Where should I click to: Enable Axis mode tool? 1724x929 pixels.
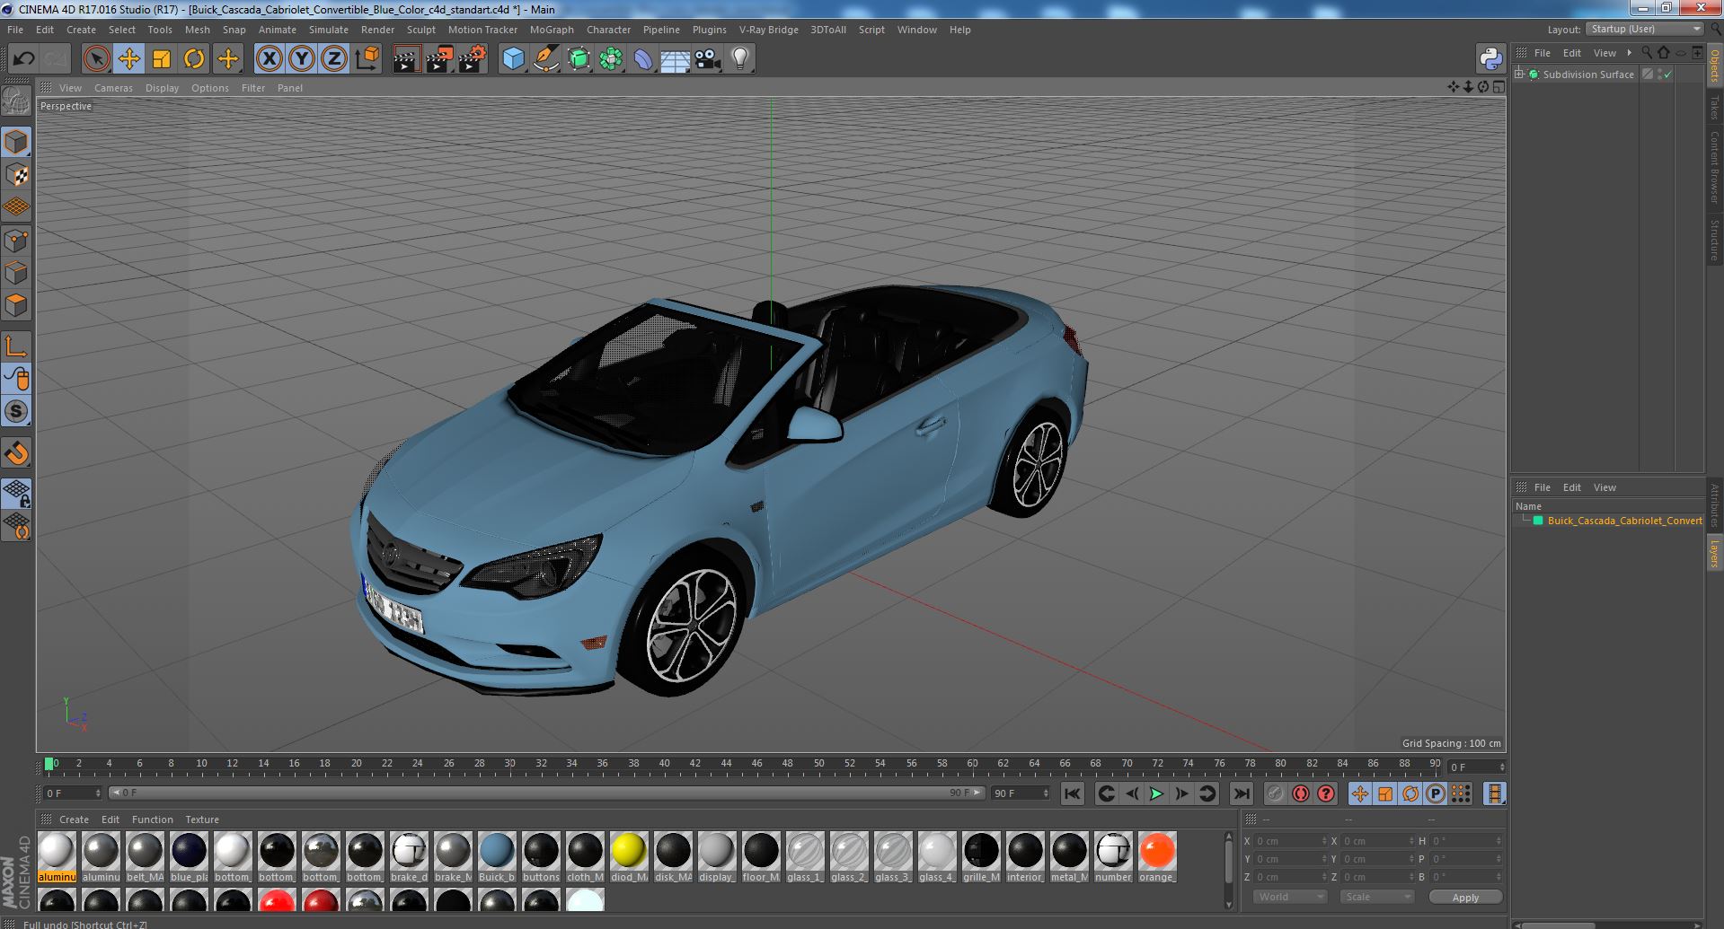17,346
